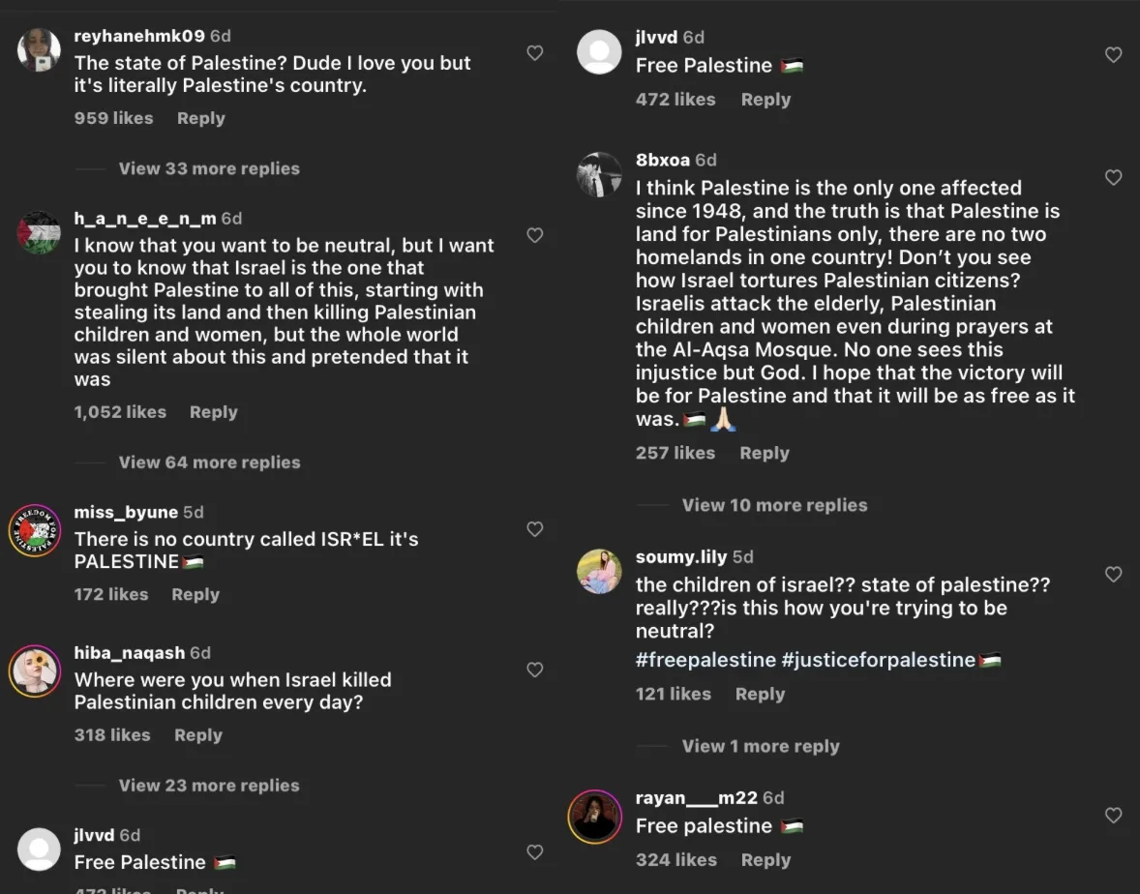The image size is (1140, 894).
Task: Reply to 8bxoa's comment
Action: tap(764, 453)
